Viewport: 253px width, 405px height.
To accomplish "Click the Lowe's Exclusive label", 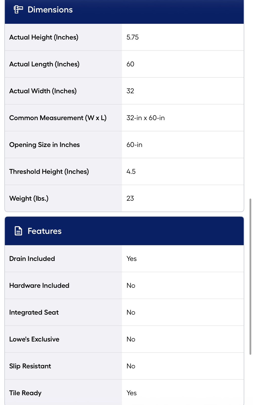I will click(34, 339).
